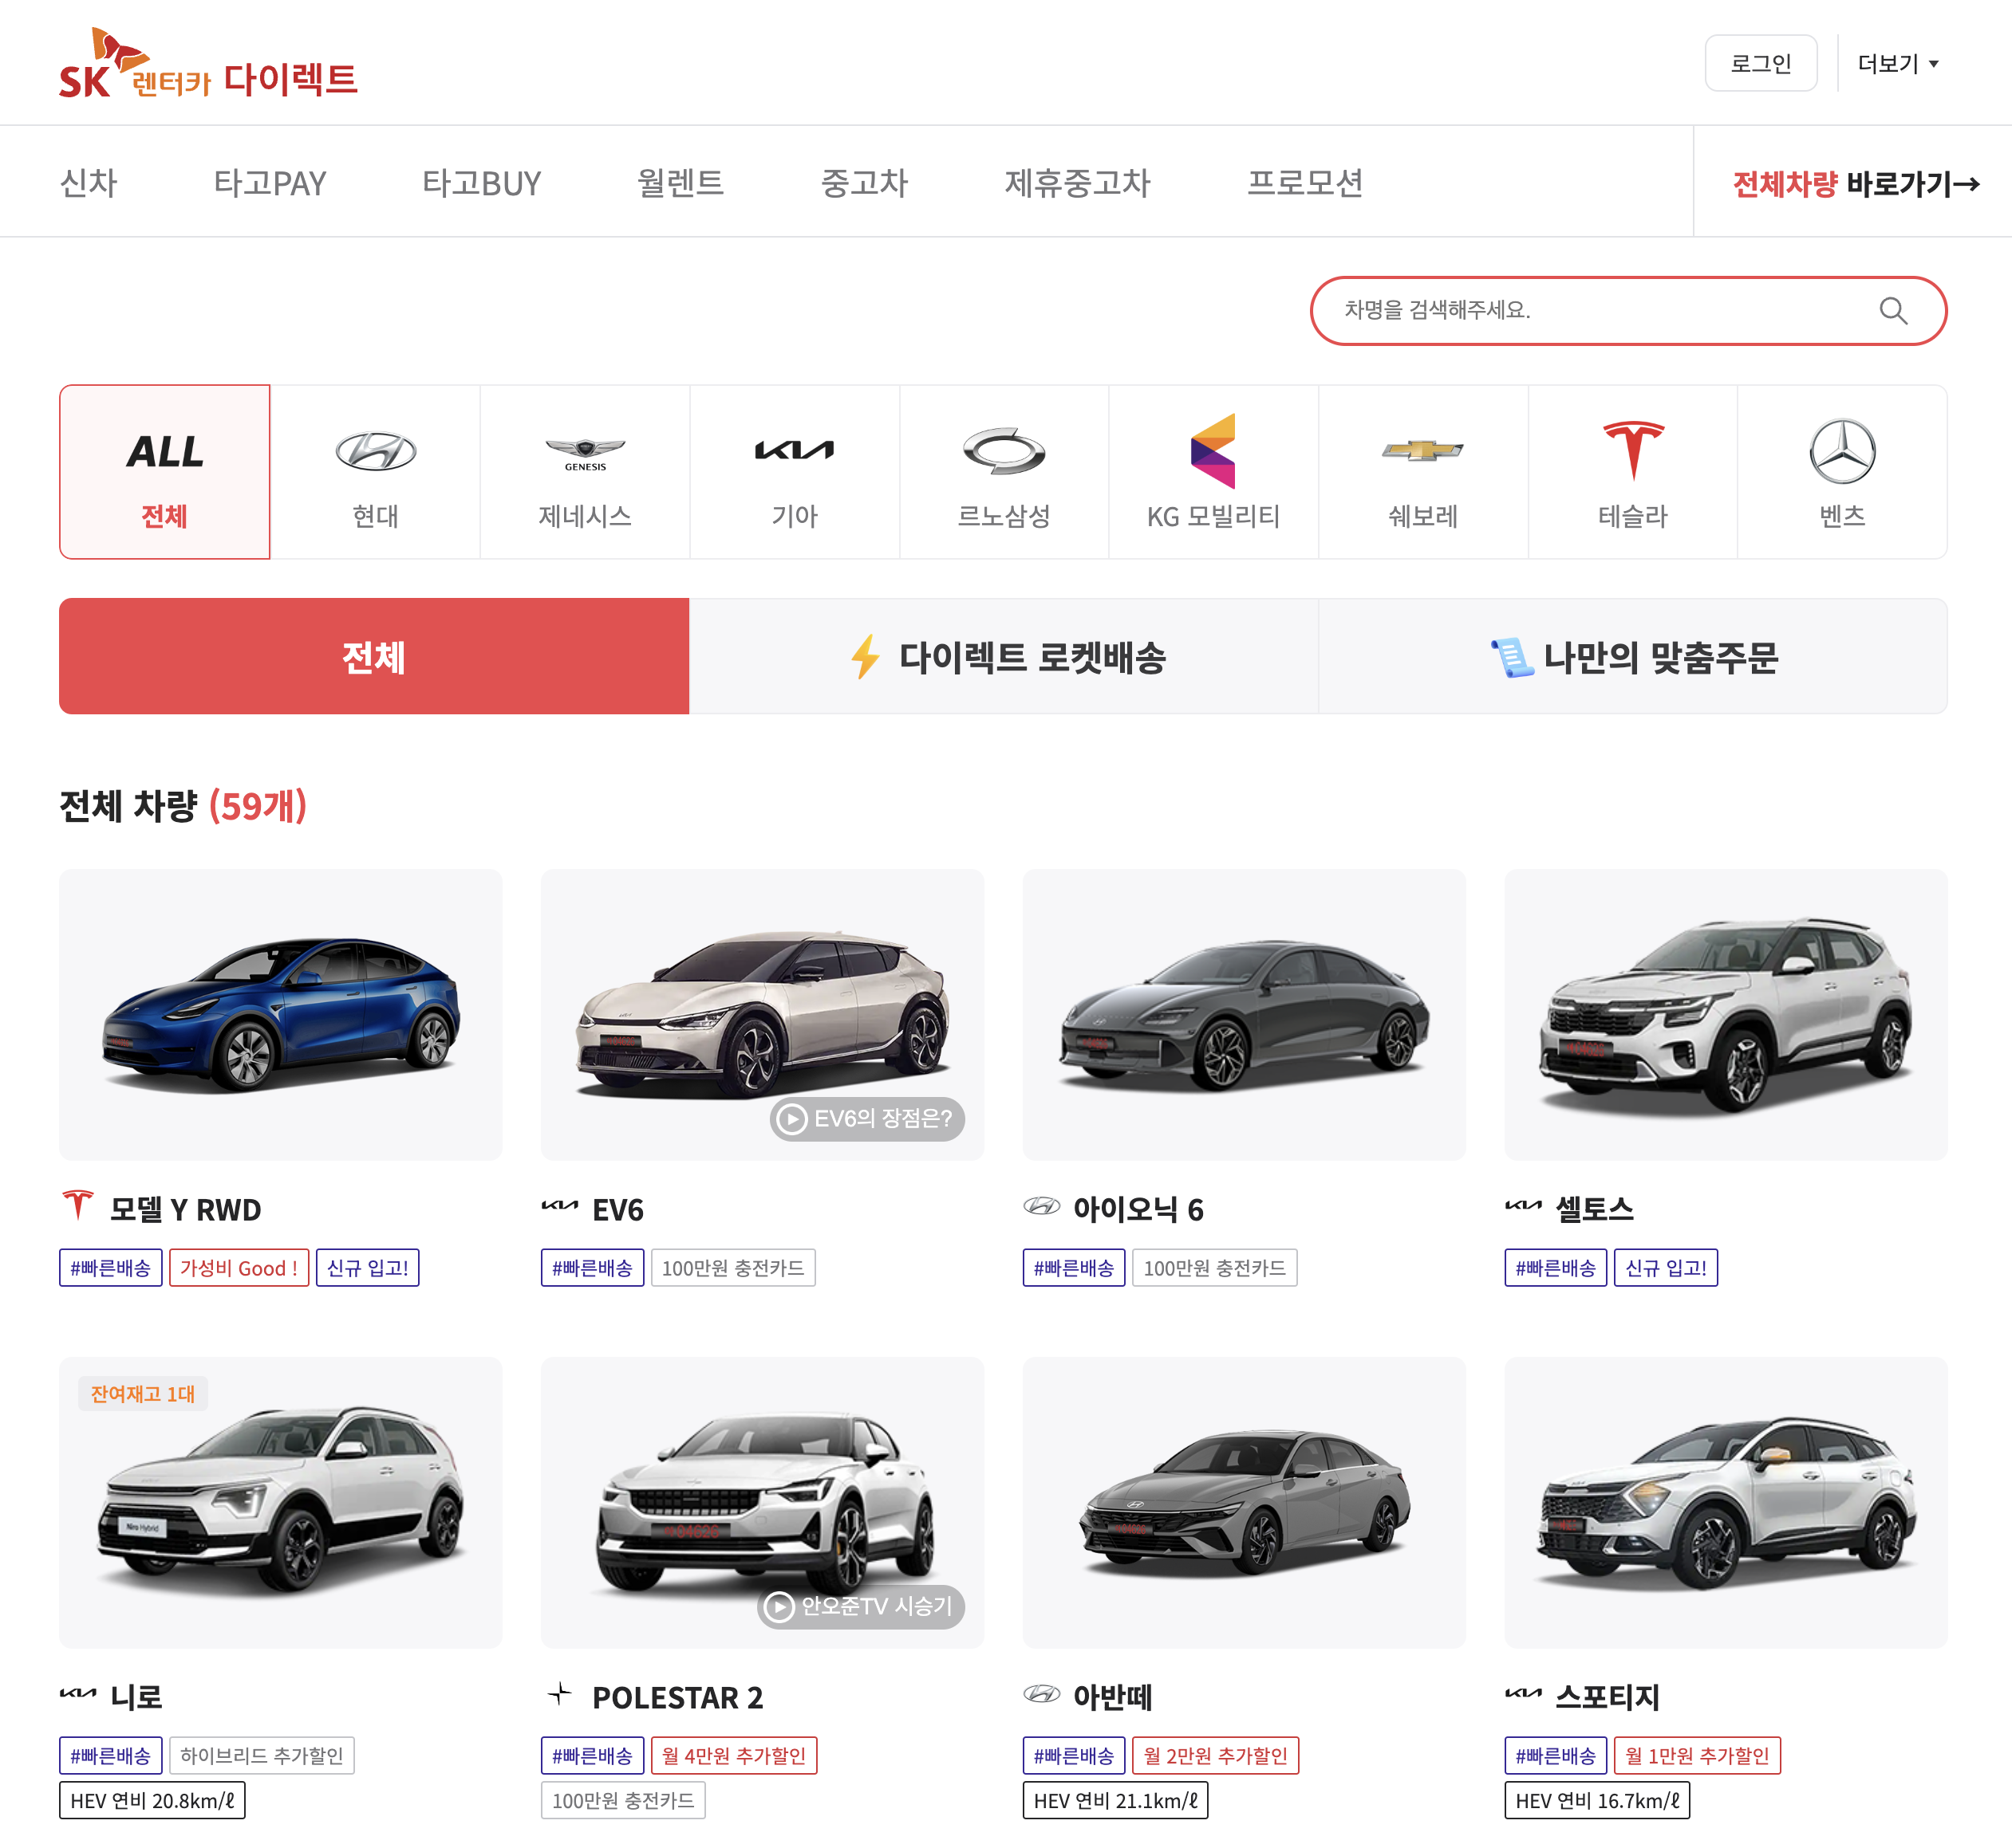Play the 안오준TV 시승기 video
The height and width of the screenshot is (1848, 2012).
pyautogui.click(x=861, y=1606)
